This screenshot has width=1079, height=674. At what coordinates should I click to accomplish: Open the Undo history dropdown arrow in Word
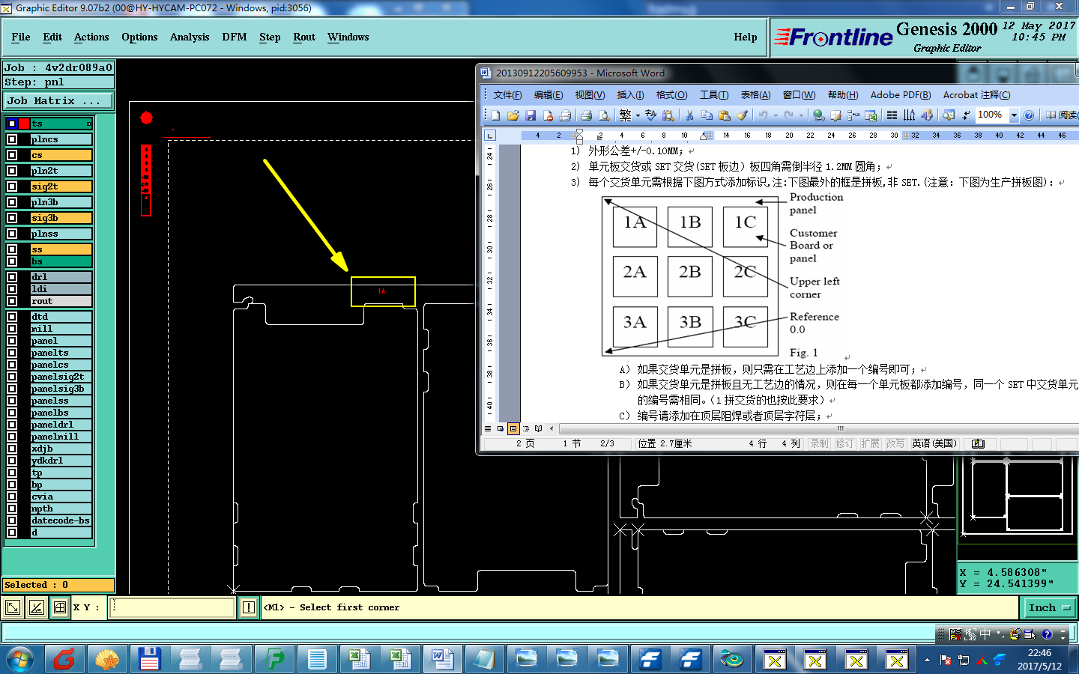(x=776, y=115)
